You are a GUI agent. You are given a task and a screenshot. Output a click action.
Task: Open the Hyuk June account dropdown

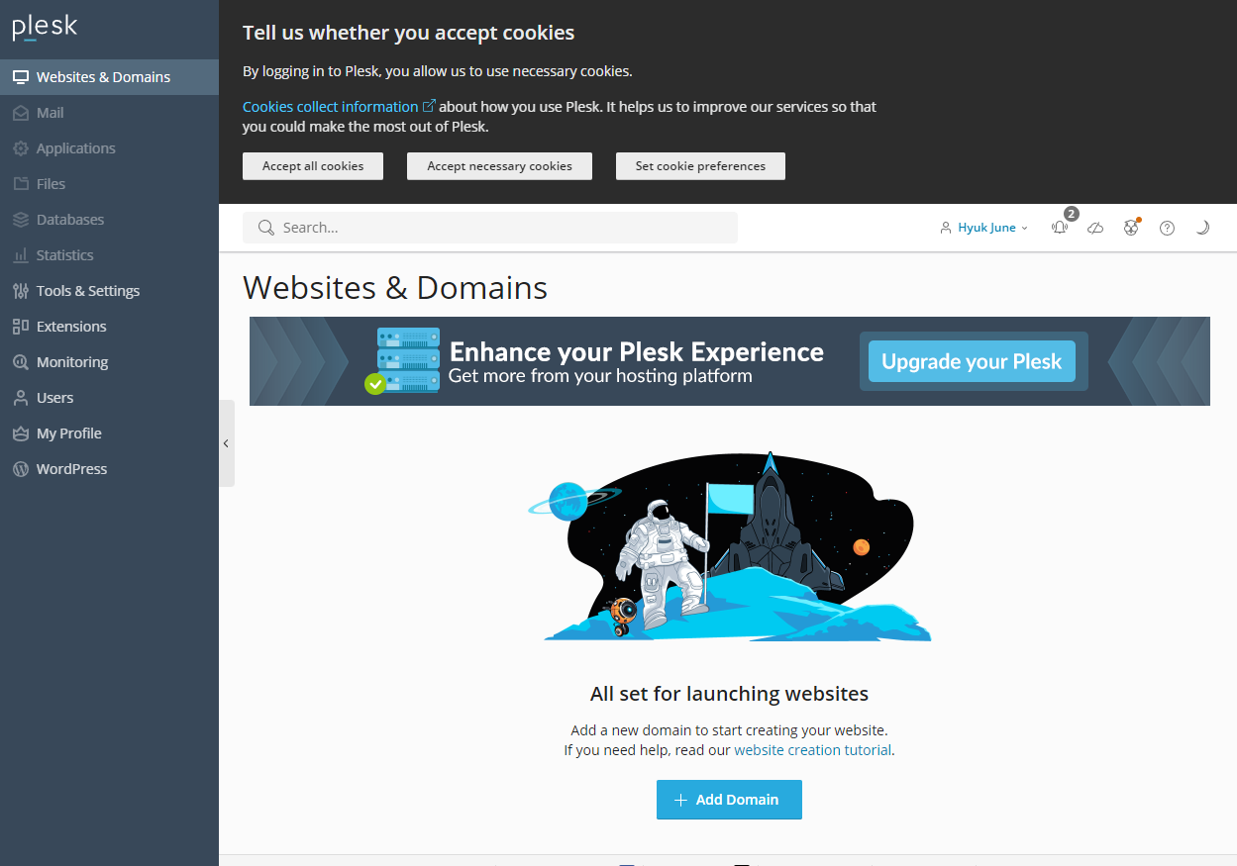click(x=983, y=228)
